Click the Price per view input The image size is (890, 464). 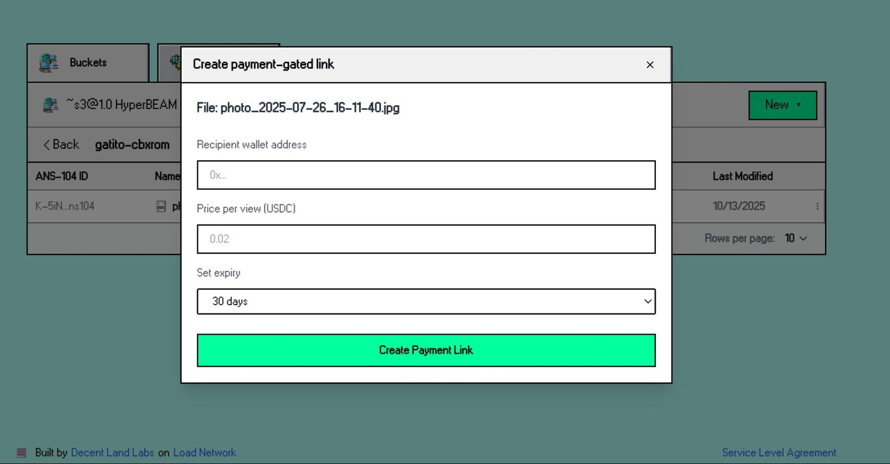(x=426, y=239)
